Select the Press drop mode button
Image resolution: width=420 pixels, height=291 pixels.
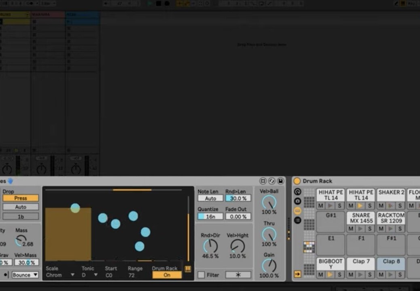pos(21,198)
